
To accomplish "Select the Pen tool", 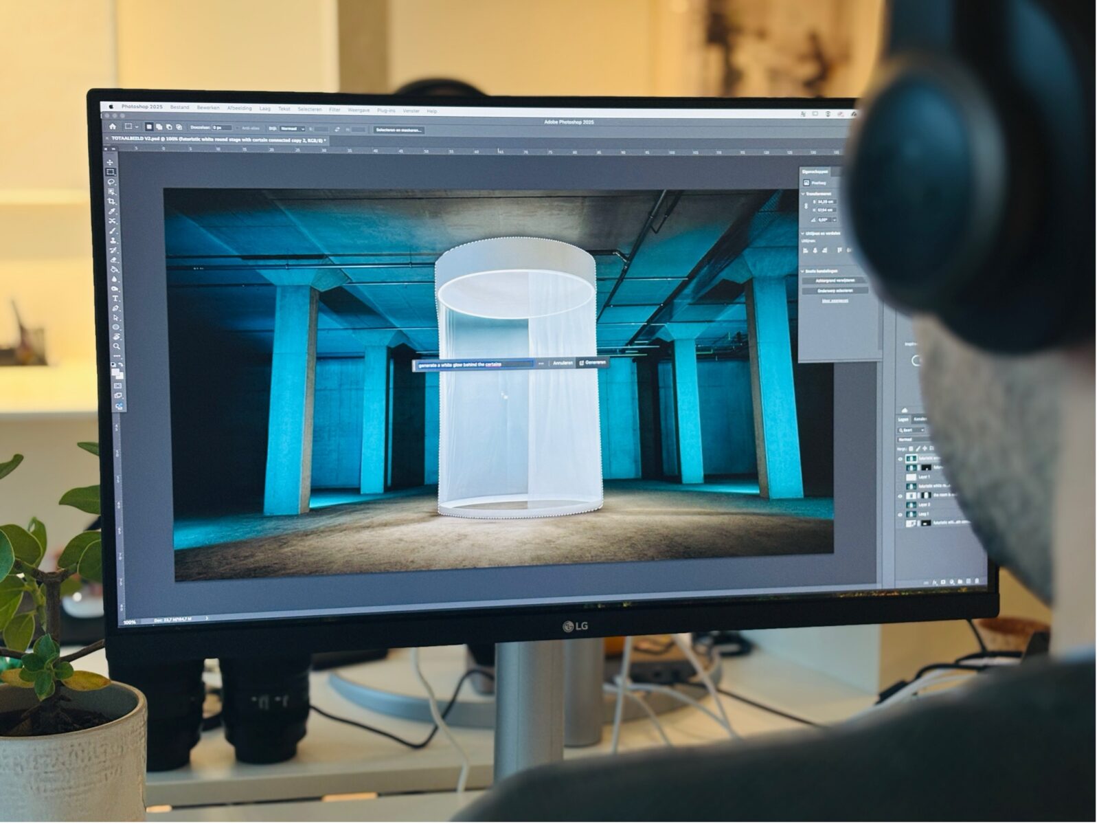I will point(115,308).
